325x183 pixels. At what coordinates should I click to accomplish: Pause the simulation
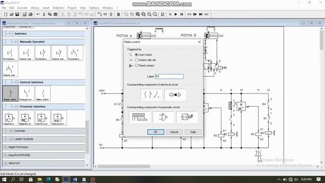(x=182, y=14)
